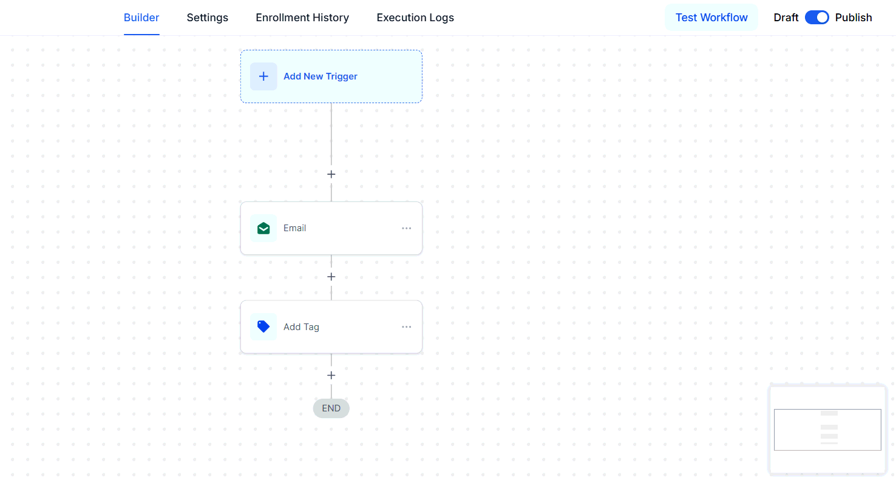The height and width of the screenshot is (483, 896).
Task: Open the Email step three-dot menu
Action: pyautogui.click(x=406, y=228)
